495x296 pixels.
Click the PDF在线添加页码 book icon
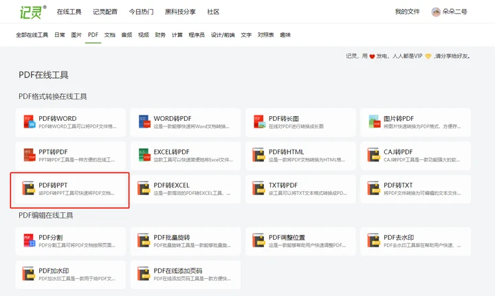click(143, 274)
